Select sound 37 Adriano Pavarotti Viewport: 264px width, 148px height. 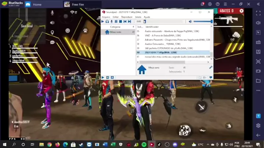coord(176,40)
